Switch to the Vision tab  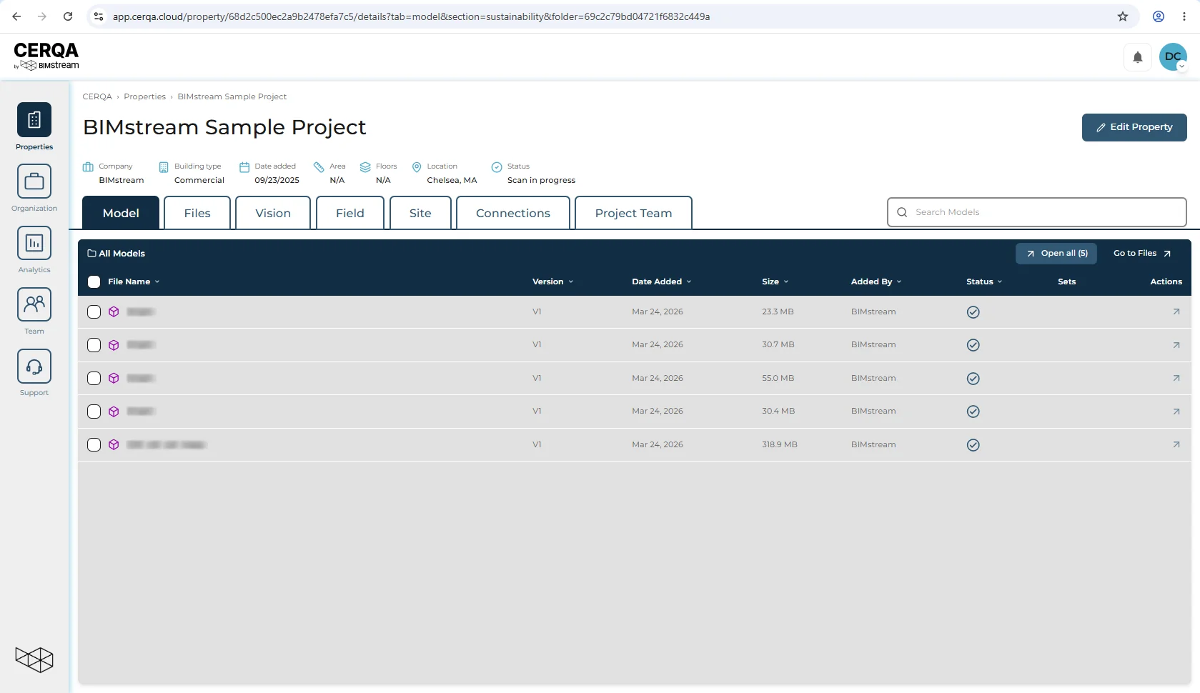coord(273,213)
